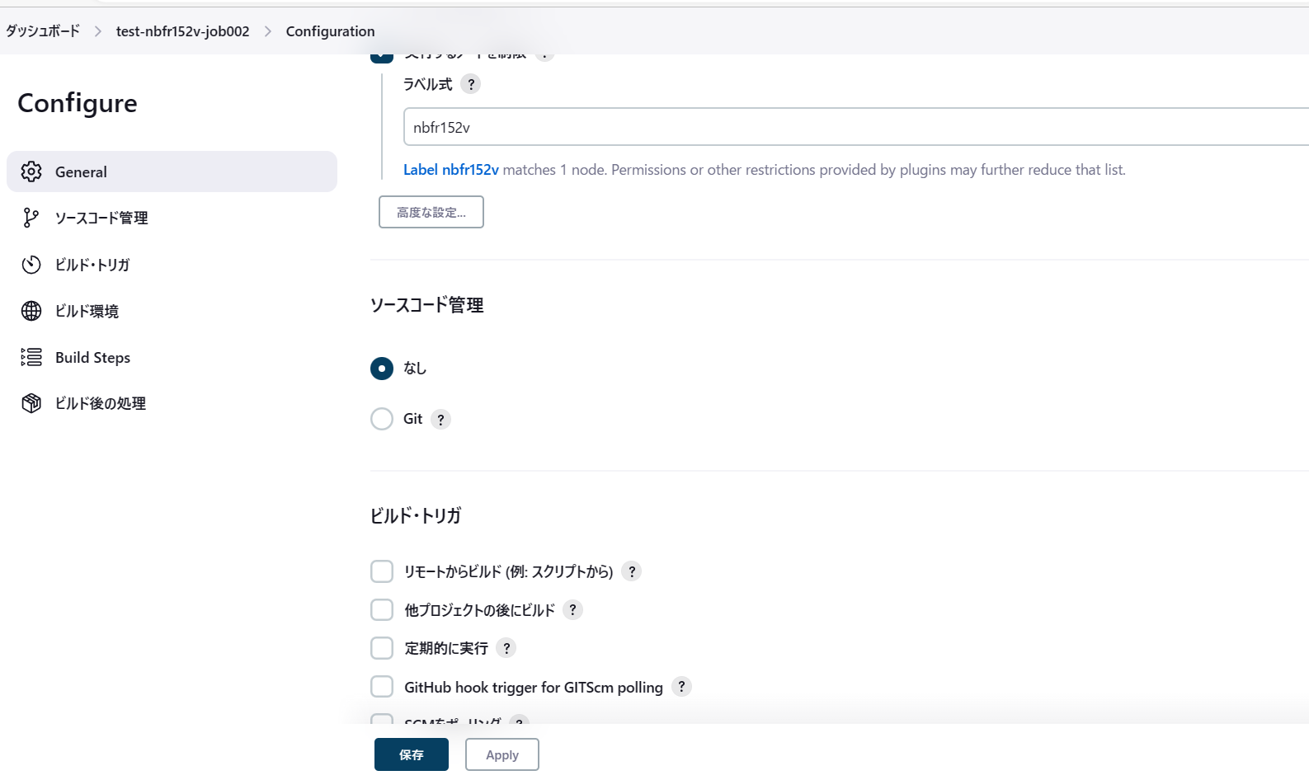Go to ダッシュボード breadcrumb
Screen dimensions: 1309x780
[x=43, y=31]
